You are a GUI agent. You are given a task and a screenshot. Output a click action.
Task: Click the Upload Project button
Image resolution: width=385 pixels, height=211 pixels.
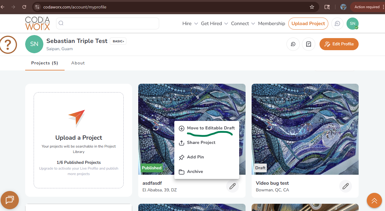pyautogui.click(x=308, y=24)
